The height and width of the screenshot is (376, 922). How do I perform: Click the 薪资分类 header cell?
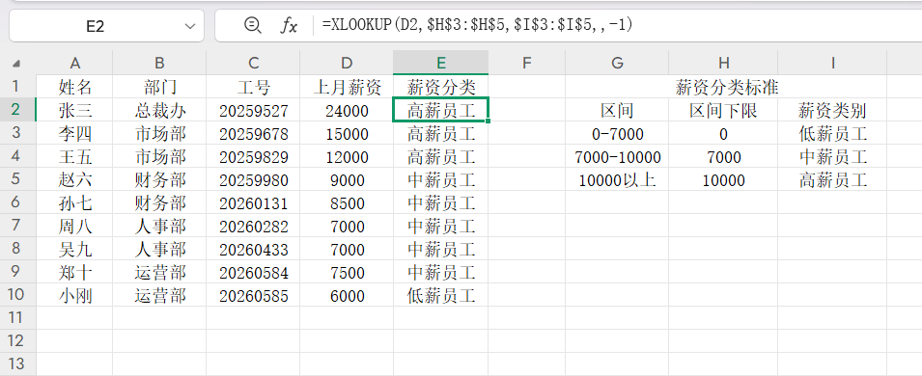(x=440, y=87)
